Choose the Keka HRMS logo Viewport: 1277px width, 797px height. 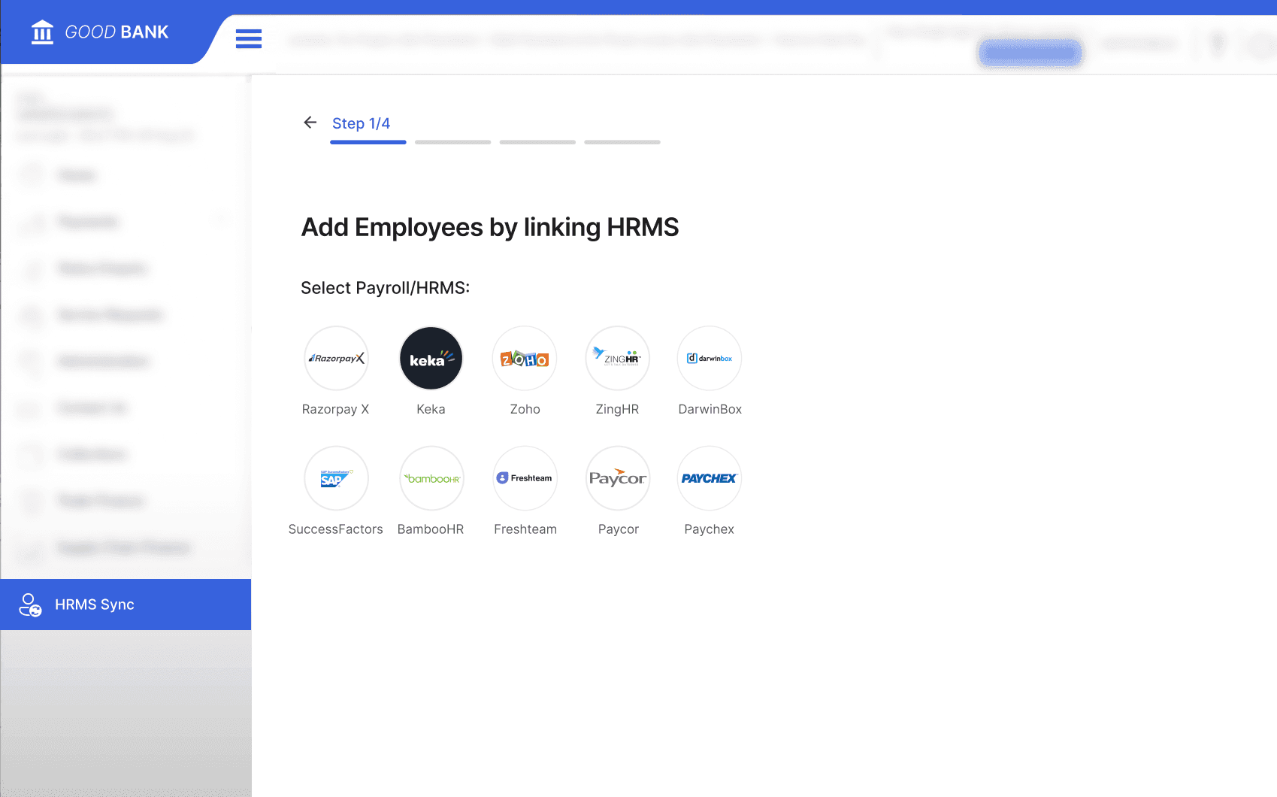point(431,358)
